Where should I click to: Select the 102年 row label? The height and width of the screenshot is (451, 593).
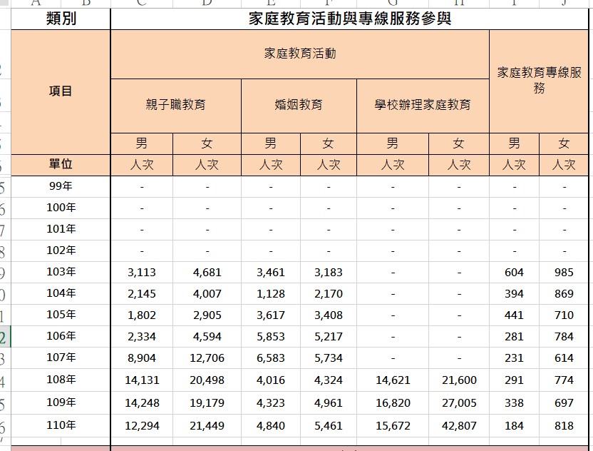pos(61,250)
